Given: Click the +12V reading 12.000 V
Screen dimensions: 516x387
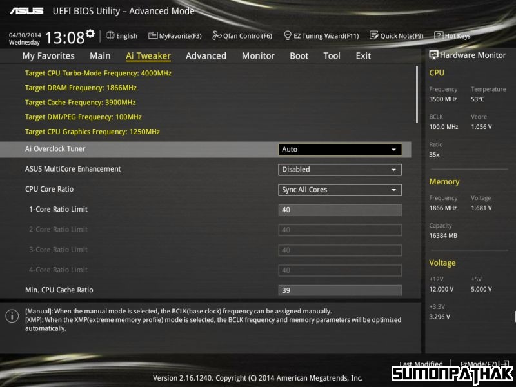Looking at the screenshot, I should (x=441, y=289).
